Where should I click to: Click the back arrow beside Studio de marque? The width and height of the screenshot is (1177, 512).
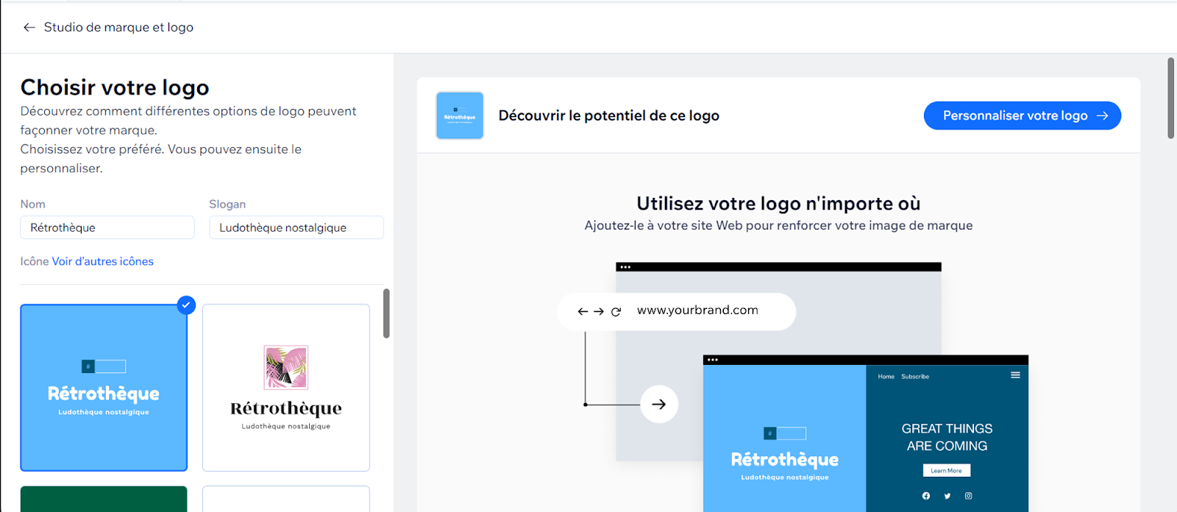[29, 27]
